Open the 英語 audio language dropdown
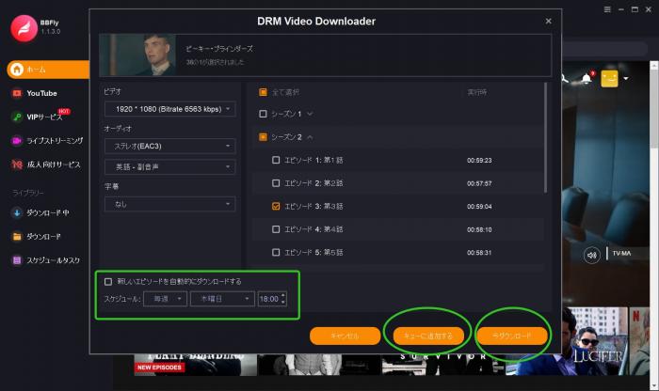The image size is (659, 391). click(x=169, y=167)
